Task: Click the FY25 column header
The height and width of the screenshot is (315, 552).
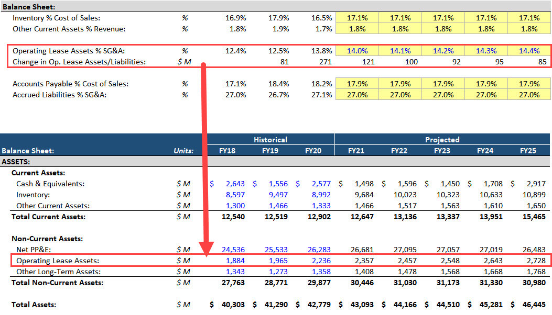Action: pos(528,151)
